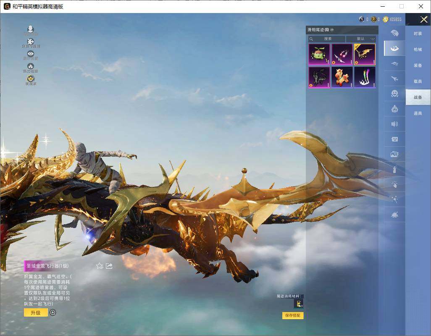This screenshot has width=431, height=336.
Task: Toggle the eye visibility icon on left
Action: pyautogui.click(x=31, y=54)
